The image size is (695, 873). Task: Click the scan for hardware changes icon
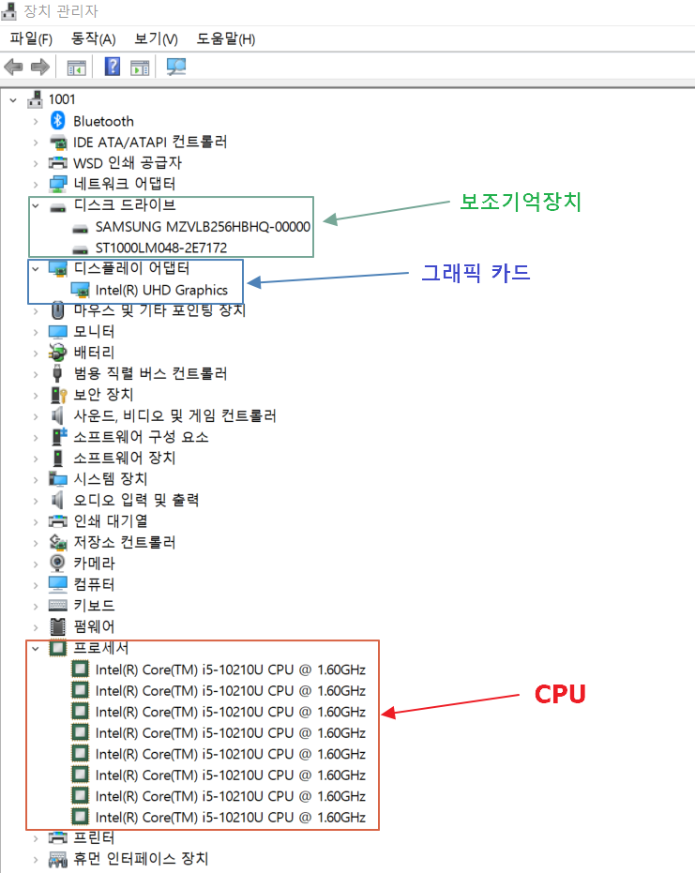[176, 68]
